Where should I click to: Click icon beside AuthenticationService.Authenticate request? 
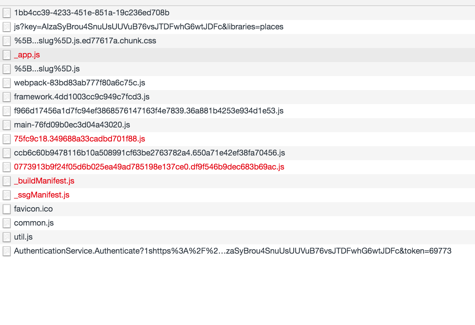pyautogui.click(x=7, y=251)
